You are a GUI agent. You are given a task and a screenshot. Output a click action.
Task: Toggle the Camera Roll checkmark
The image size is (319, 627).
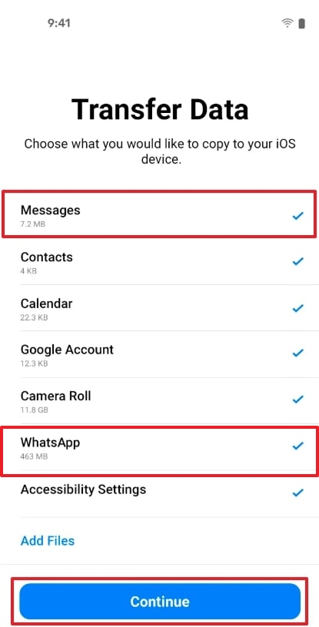pos(297,399)
